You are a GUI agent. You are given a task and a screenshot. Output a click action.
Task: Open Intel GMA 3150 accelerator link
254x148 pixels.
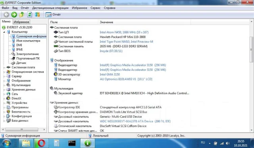110,75
